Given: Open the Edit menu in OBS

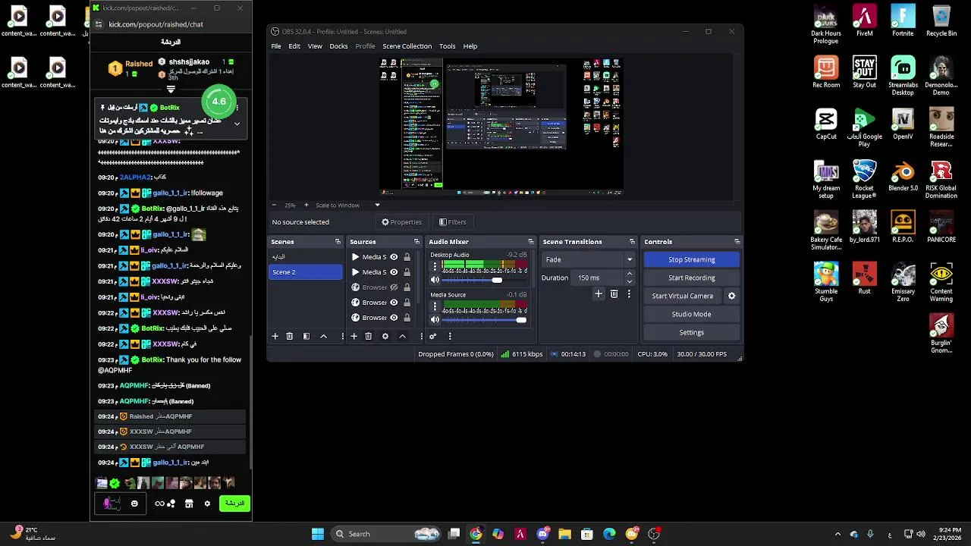Looking at the screenshot, I should tap(294, 46).
